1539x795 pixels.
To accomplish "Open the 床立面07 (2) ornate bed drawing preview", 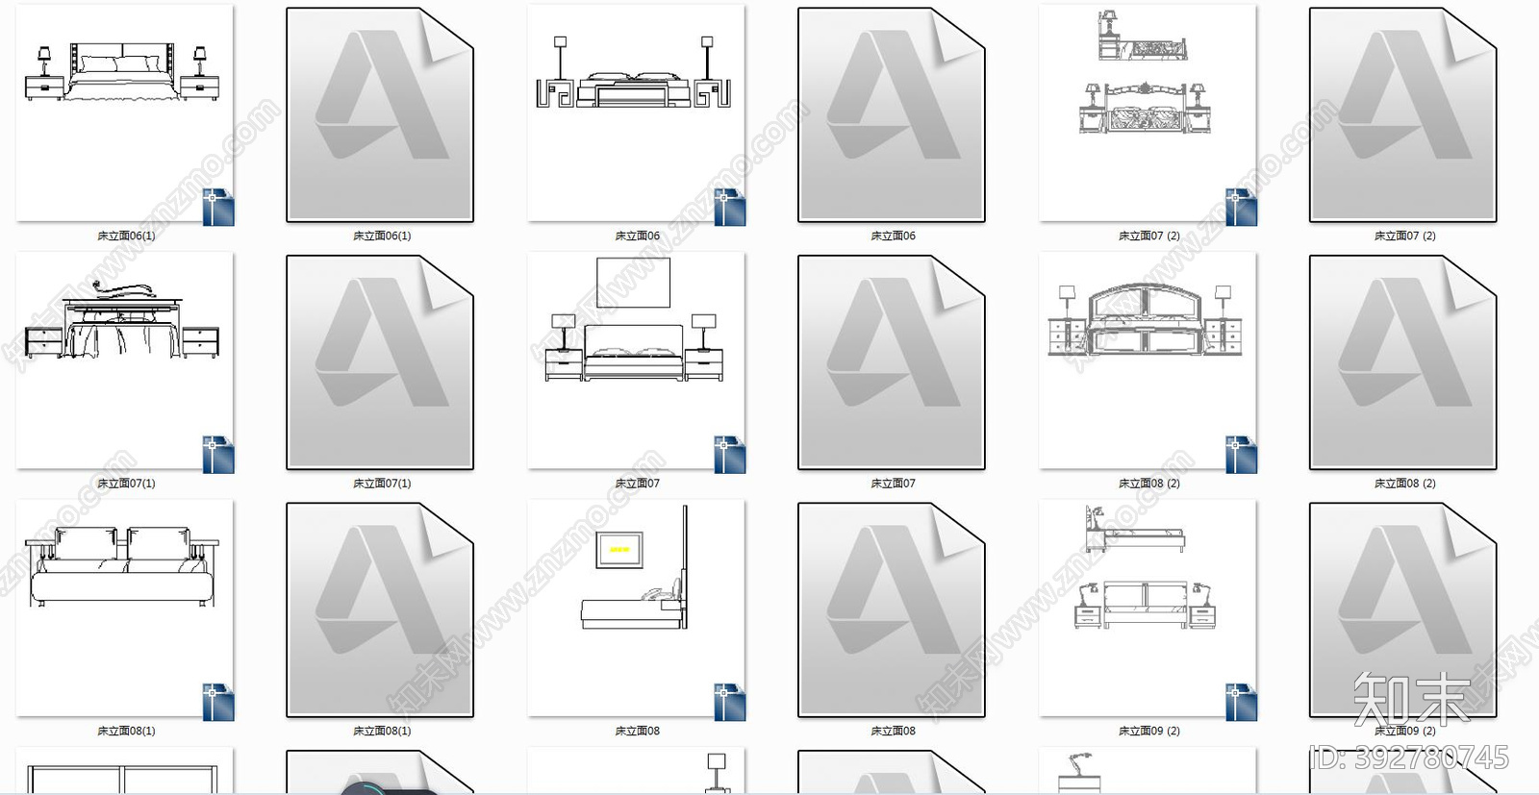I will pos(1148,113).
